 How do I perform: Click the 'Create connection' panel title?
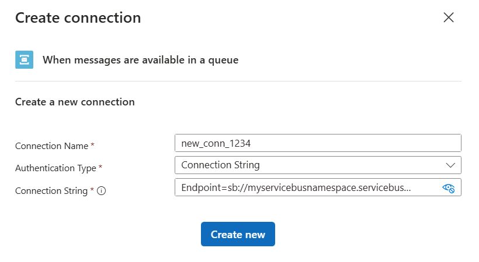(x=78, y=17)
